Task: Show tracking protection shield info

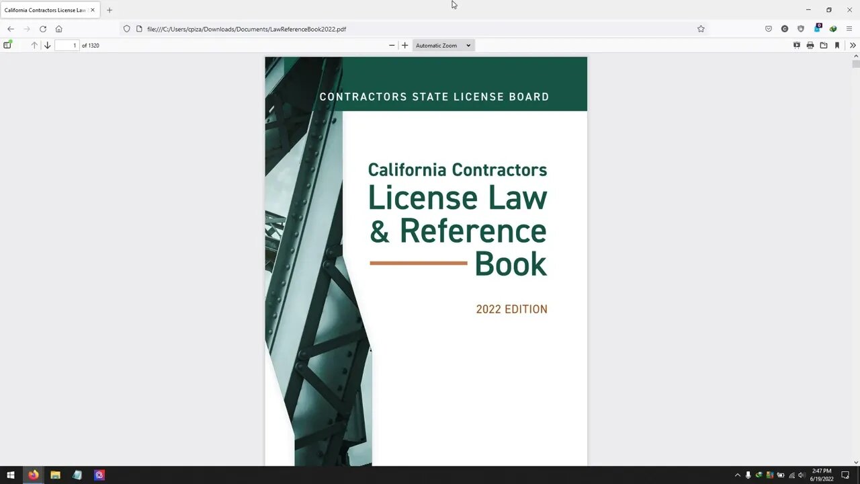Action: pos(126,29)
